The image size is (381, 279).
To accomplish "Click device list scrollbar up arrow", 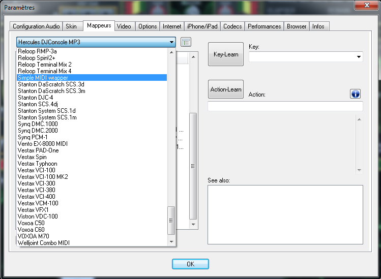I will point(171,52).
